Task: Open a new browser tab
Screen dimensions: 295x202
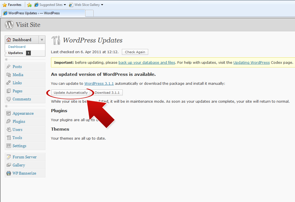Action: (89, 13)
